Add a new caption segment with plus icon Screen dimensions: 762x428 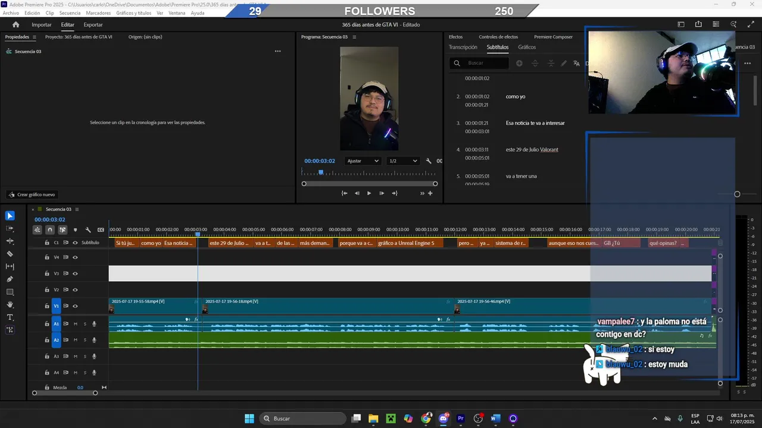click(x=519, y=63)
